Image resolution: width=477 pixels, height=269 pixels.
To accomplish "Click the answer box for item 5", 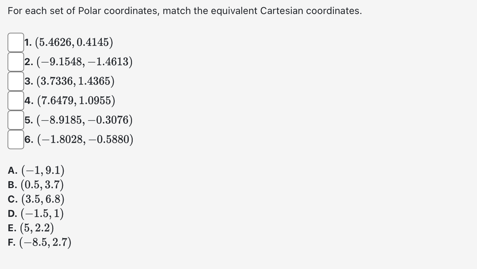I will pos(15,120).
